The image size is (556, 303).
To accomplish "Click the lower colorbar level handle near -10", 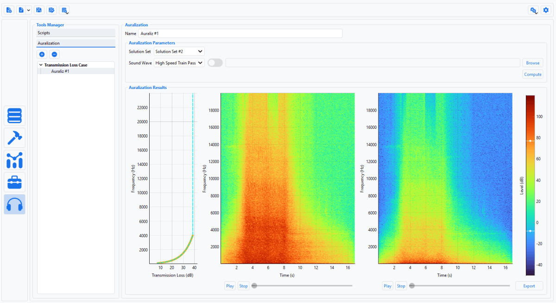I will 531,231.
